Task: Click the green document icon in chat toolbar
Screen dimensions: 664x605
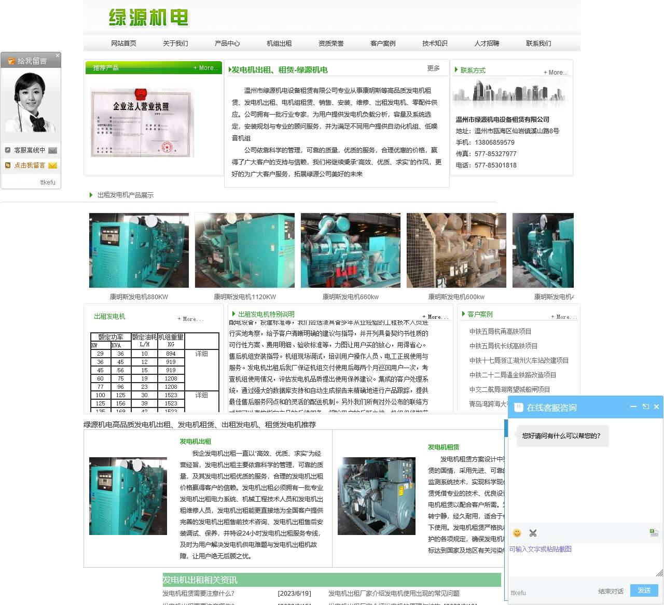Action: tap(654, 532)
